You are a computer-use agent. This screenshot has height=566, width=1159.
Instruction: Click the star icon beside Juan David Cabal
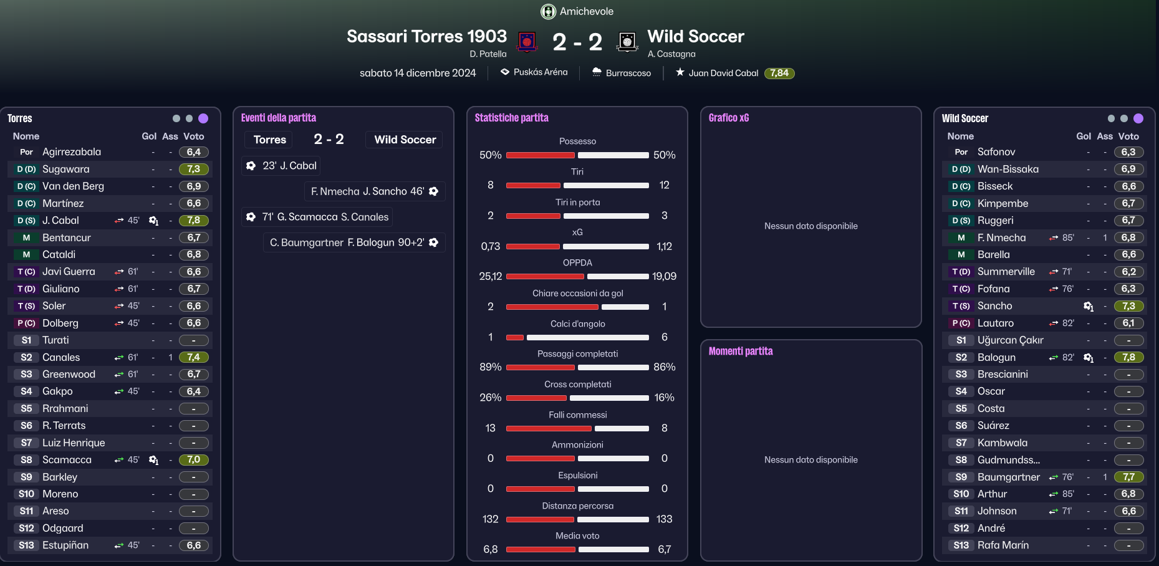(x=680, y=72)
